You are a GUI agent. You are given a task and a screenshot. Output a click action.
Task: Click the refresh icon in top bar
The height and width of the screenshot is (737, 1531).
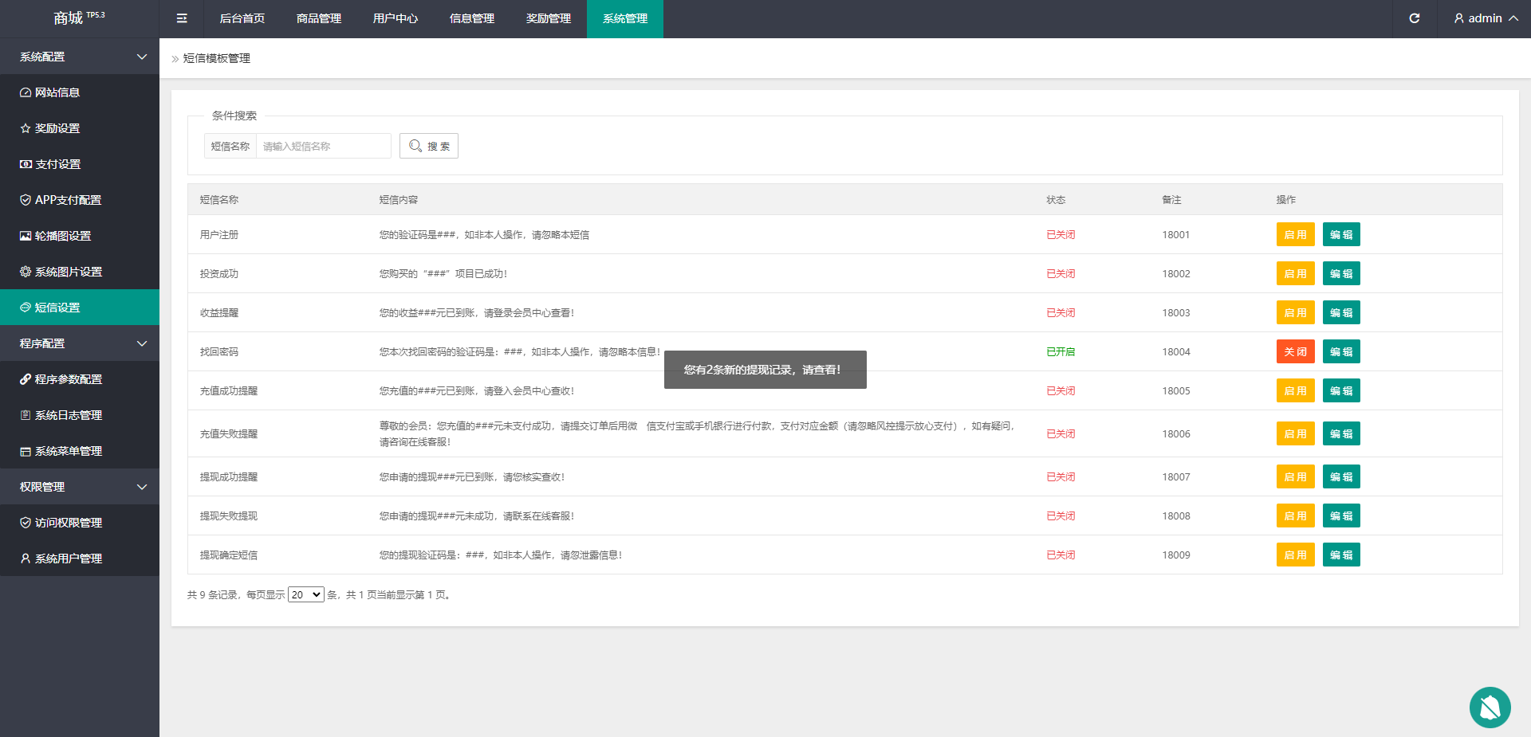tap(1414, 18)
